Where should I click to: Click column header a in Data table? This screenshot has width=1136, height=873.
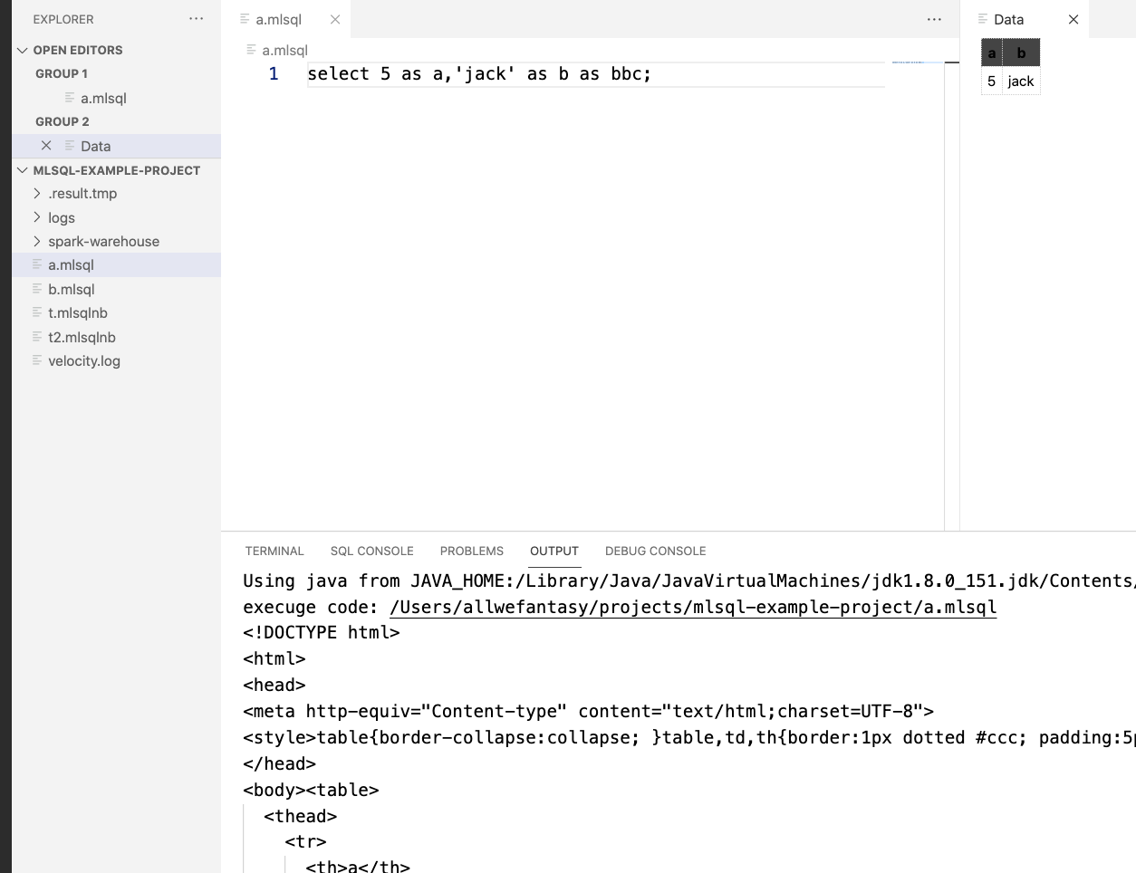(x=992, y=53)
